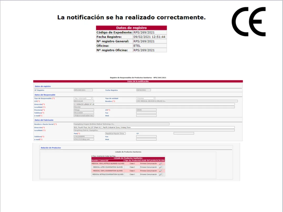This screenshot has width=283, height=212.
Task: Open the Tipo de Responsable dropdown
Action: tap(83, 98)
